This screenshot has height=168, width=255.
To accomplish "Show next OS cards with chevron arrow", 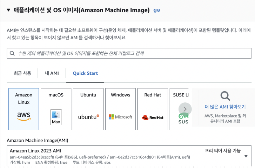I will click(x=185, y=109).
